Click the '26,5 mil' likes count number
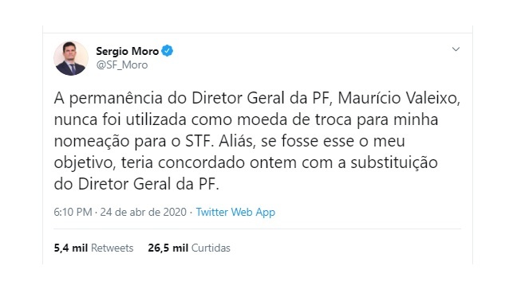The image size is (505, 297). pyautogui.click(x=168, y=248)
